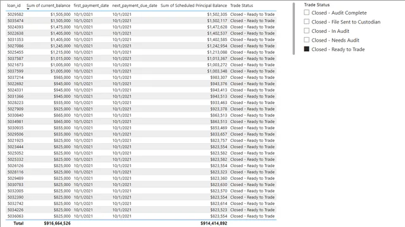Click scheduled balance $823,614
Viewport: 405px width, 227px height.
coord(219,204)
